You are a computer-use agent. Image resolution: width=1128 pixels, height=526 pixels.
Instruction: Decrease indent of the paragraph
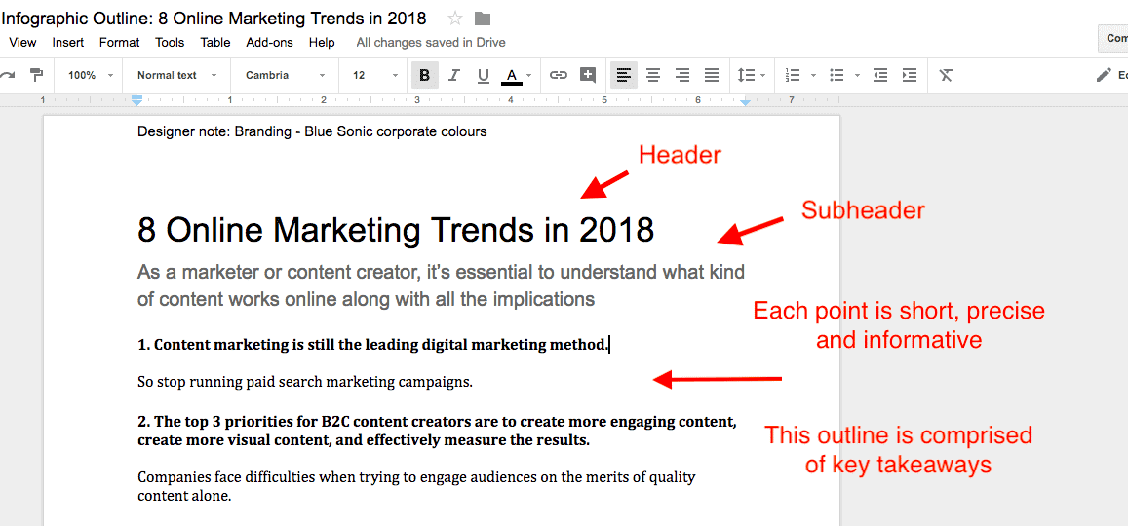point(880,75)
